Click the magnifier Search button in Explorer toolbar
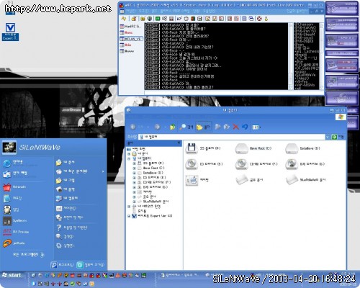The image size is (360, 288). 186,127
